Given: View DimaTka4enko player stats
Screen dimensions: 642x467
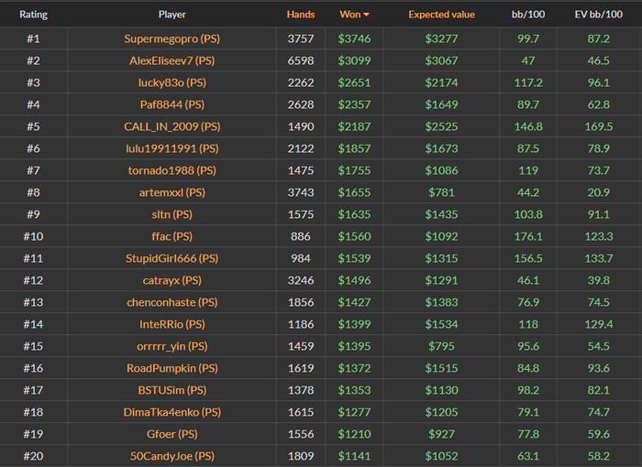Looking at the screenshot, I should click(x=172, y=412).
